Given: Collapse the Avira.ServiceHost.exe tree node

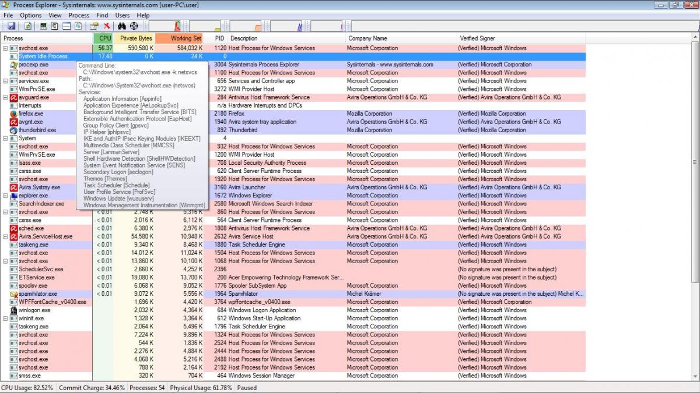Looking at the screenshot, I should (5, 236).
